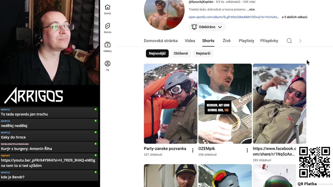The height and width of the screenshot is (187, 333).
Task: Open the a 5 dalších odkazů links
Action: click(294, 17)
